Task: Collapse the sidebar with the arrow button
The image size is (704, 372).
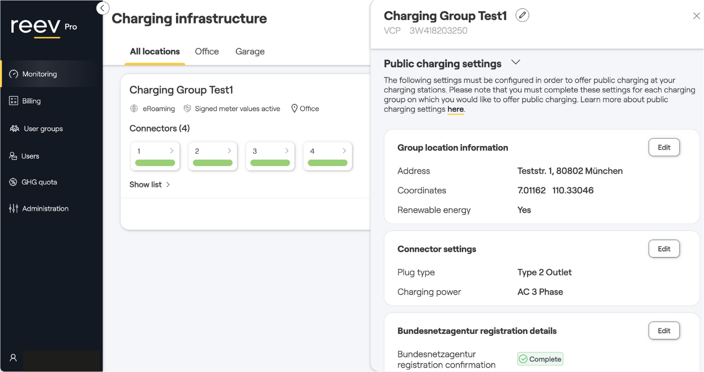Action: point(102,8)
